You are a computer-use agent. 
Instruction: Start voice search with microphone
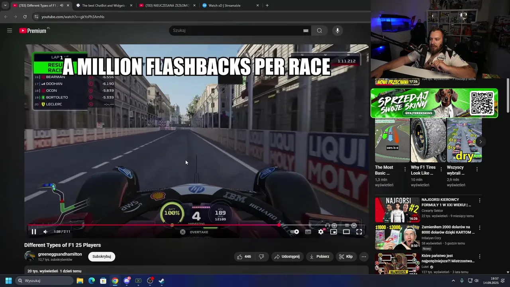coord(337,30)
